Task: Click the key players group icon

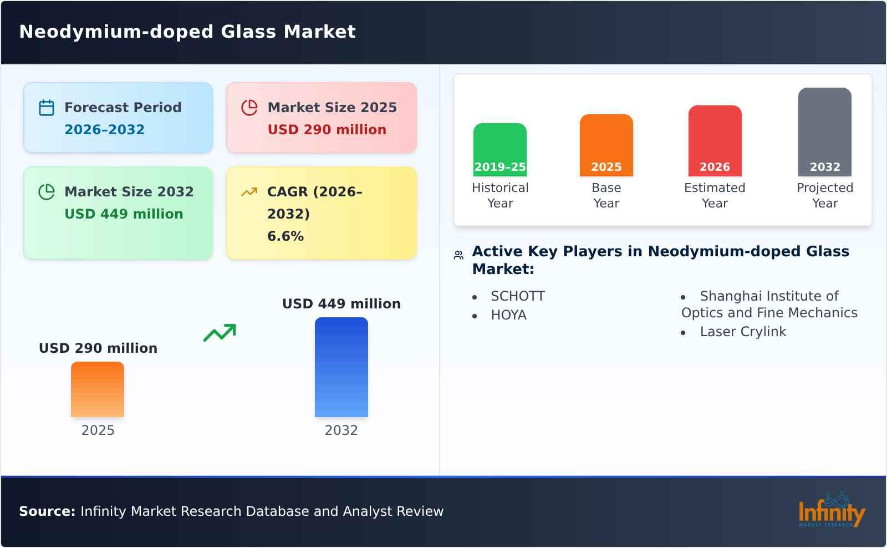Action: (x=458, y=254)
